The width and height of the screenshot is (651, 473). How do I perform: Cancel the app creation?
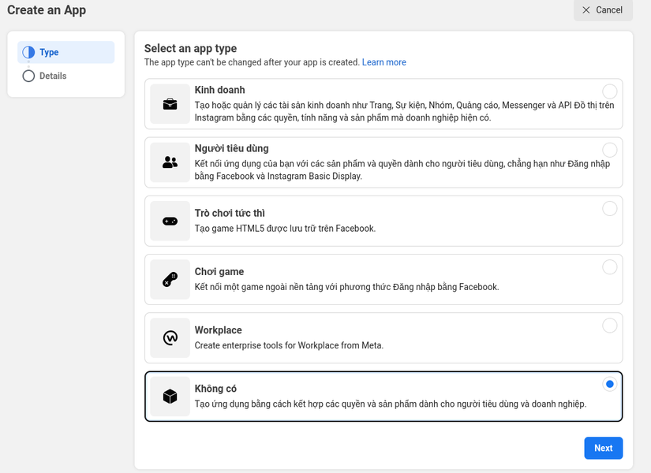[603, 10]
